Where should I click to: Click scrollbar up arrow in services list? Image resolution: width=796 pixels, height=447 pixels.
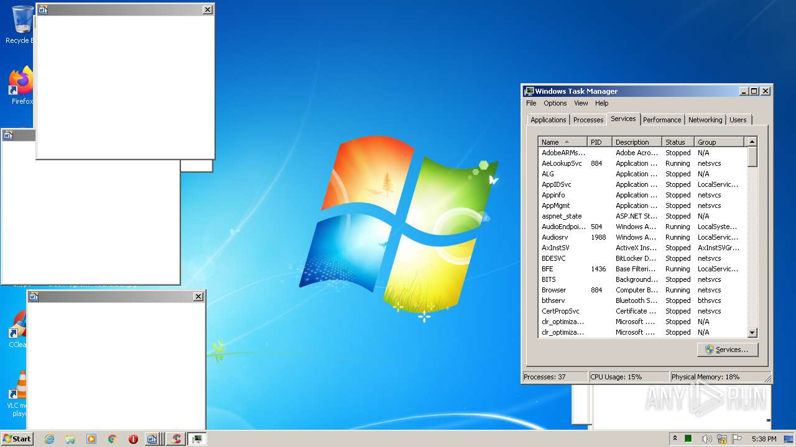pos(752,142)
